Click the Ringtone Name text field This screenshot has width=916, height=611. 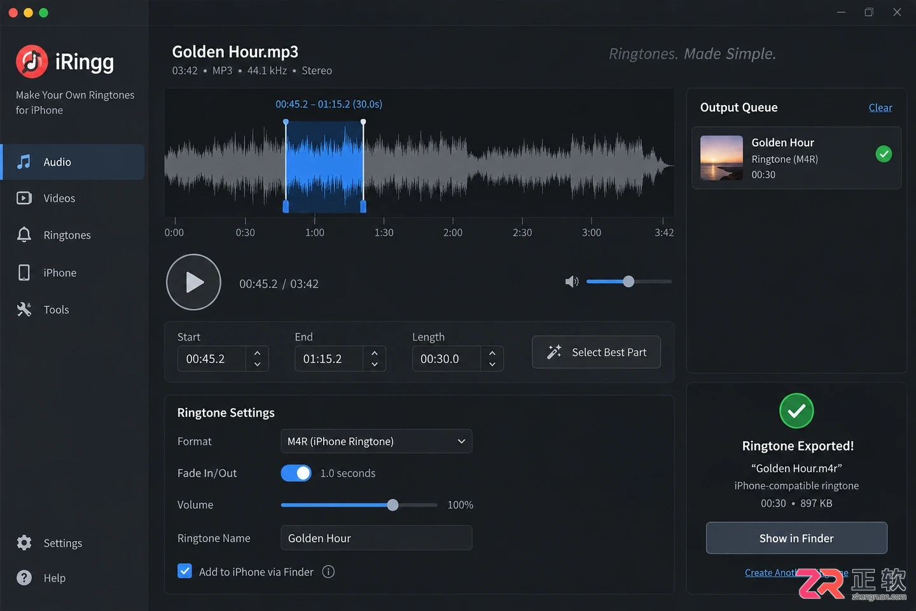click(x=376, y=538)
